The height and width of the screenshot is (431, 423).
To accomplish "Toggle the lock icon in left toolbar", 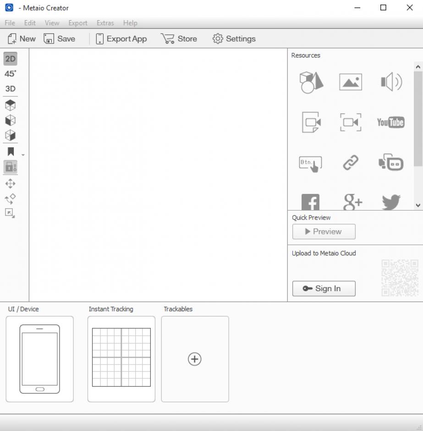I will [11, 167].
